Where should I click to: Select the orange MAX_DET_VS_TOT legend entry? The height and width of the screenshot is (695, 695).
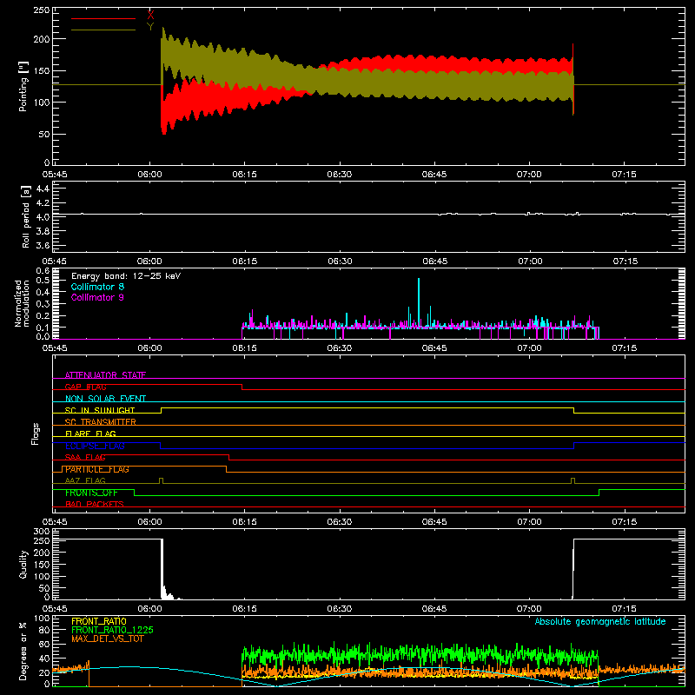click(108, 639)
